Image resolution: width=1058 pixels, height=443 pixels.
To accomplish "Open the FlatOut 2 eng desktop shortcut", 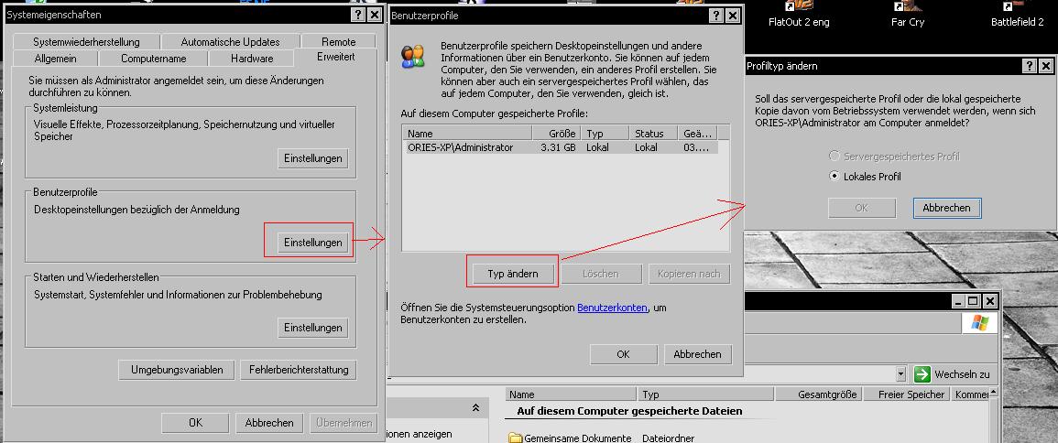I will (798, 14).
